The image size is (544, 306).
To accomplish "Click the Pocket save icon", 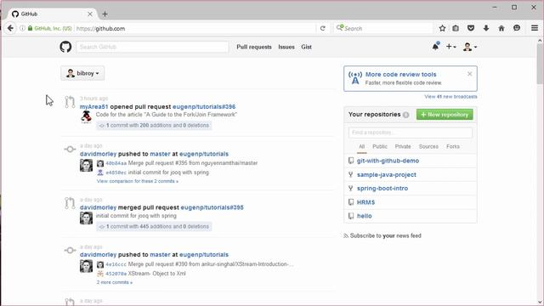I will click(x=471, y=28).
